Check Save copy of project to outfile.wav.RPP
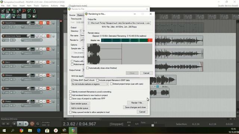This screenshot has width=239, height=134. [x=71, y=99]
